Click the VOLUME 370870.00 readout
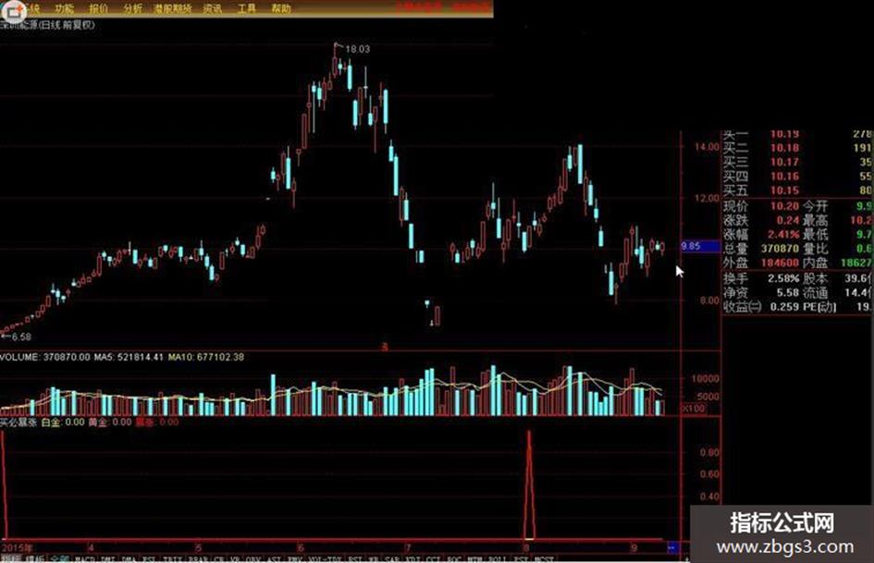874x563 pixels. [x=44, y=357]
